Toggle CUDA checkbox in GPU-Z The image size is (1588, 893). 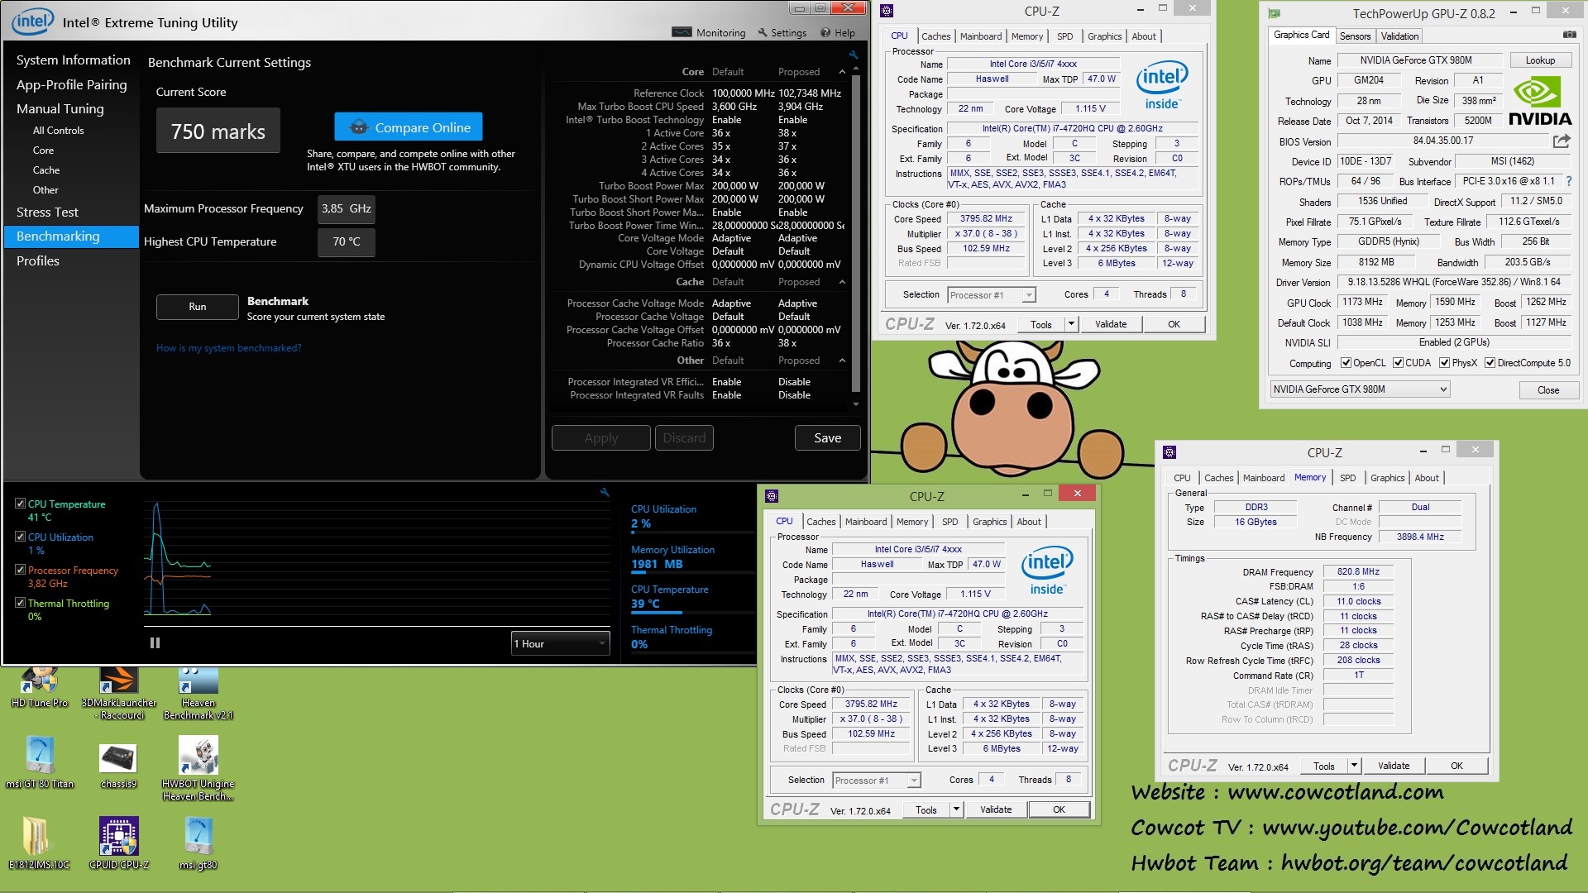point(1398,362)
